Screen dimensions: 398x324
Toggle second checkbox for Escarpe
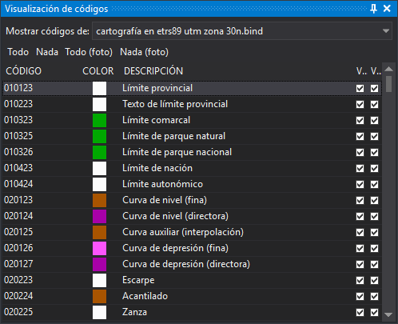point(374,280)
